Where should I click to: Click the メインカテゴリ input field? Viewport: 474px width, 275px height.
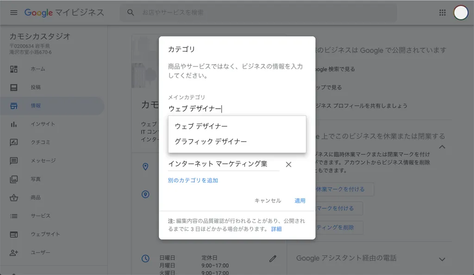pos(237,109)
